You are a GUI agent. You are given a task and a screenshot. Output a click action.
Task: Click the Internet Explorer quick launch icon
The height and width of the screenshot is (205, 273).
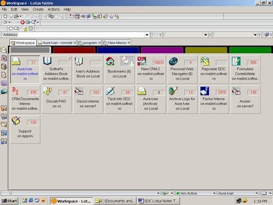click(x=31, y=201)
